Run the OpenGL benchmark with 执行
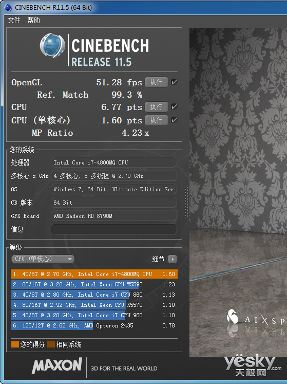Screen dimensions: 287x384 click(x=157, y=82)
